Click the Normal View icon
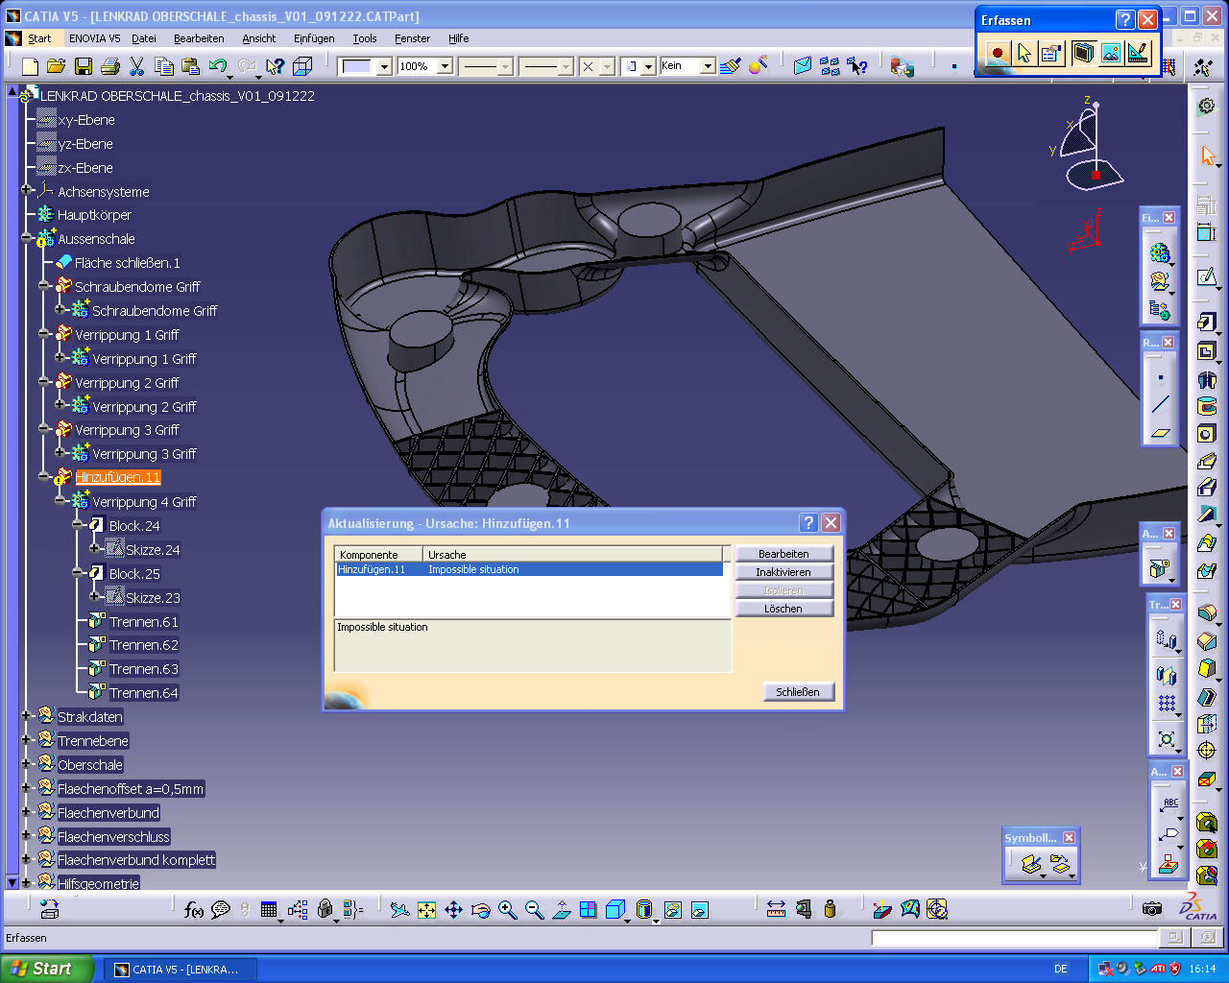 click(x=562, y=909)
